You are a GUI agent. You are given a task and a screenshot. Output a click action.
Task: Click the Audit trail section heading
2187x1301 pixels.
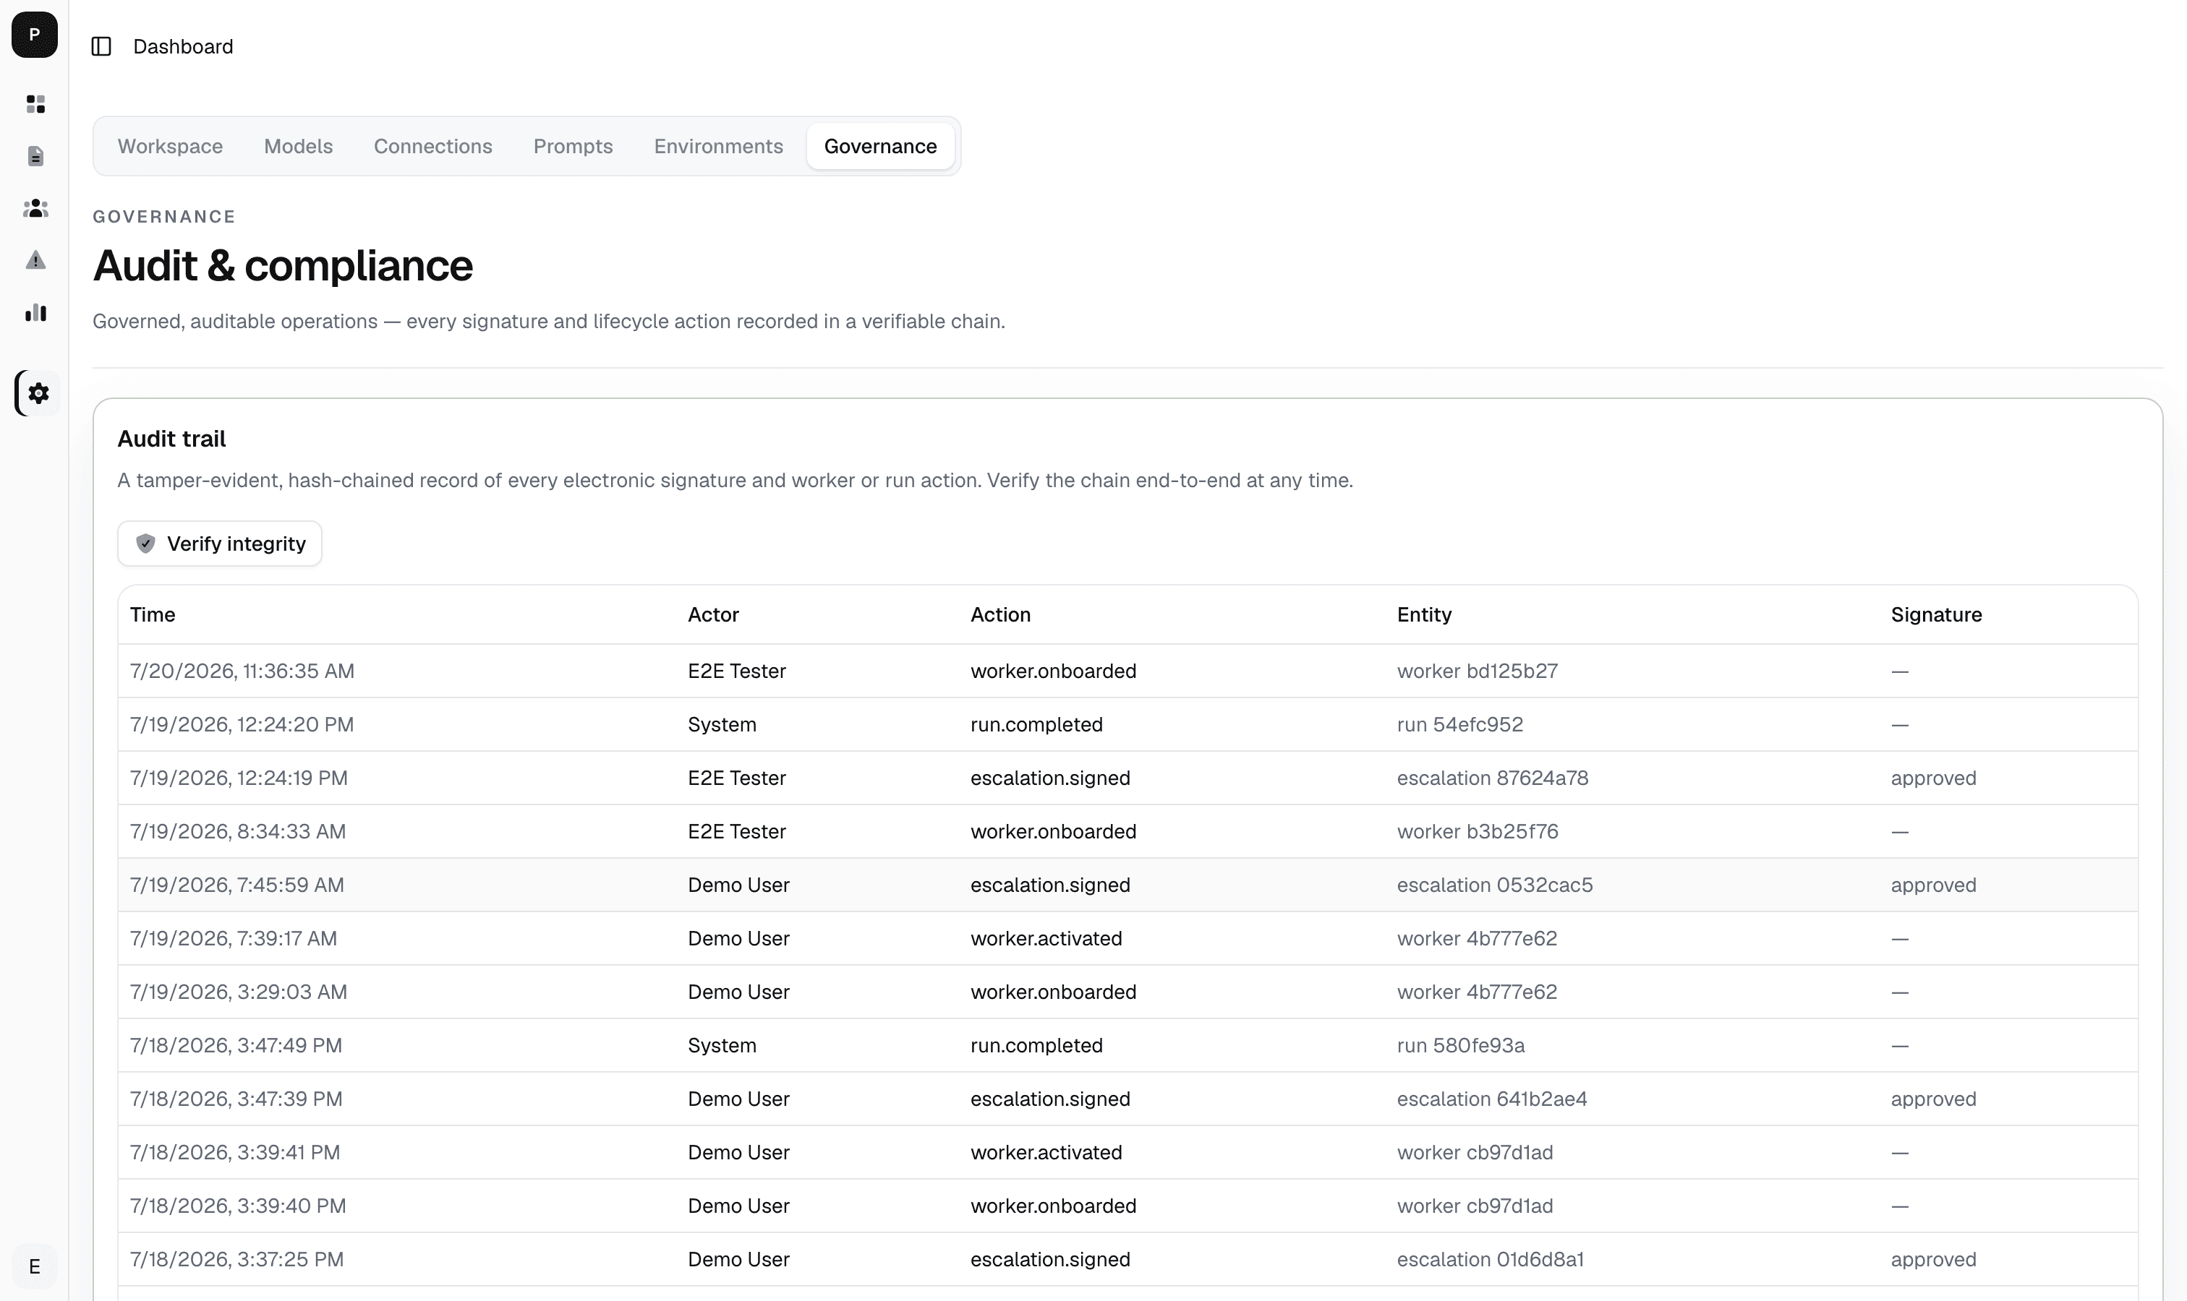(x=172, y=438)
